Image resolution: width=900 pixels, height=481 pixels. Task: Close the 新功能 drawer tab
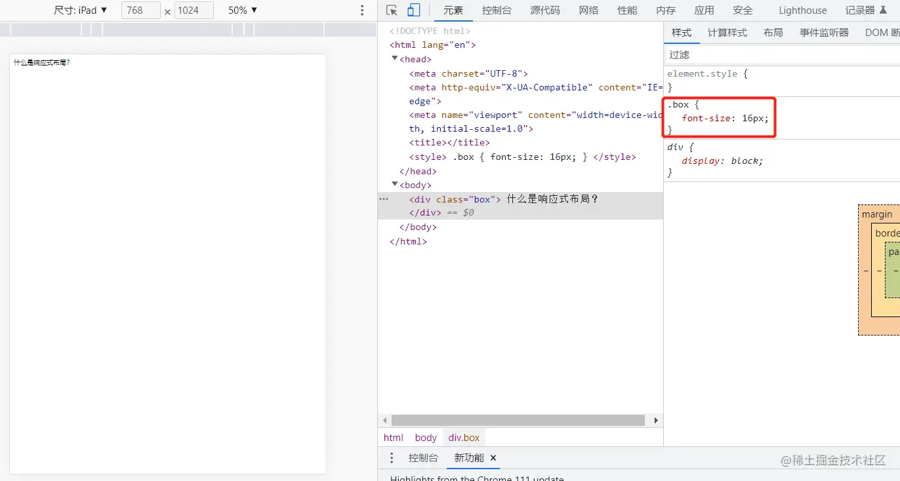493,458
